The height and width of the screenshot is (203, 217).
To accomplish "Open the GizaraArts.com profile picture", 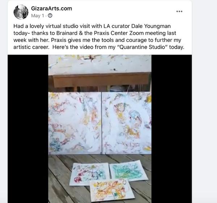I will click(21, 12).
